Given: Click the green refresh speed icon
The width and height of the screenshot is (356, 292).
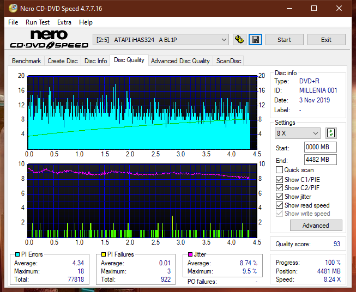Looking at the screenshot, I should click(x=330, y=133).
